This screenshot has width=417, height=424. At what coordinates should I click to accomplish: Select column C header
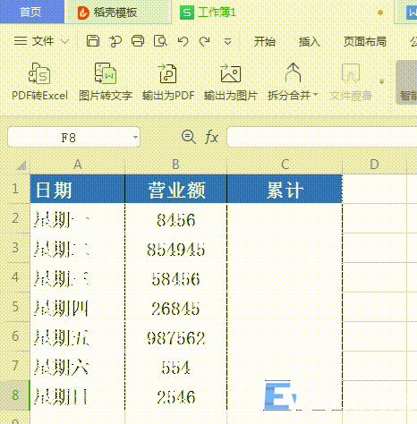[285, 165]
